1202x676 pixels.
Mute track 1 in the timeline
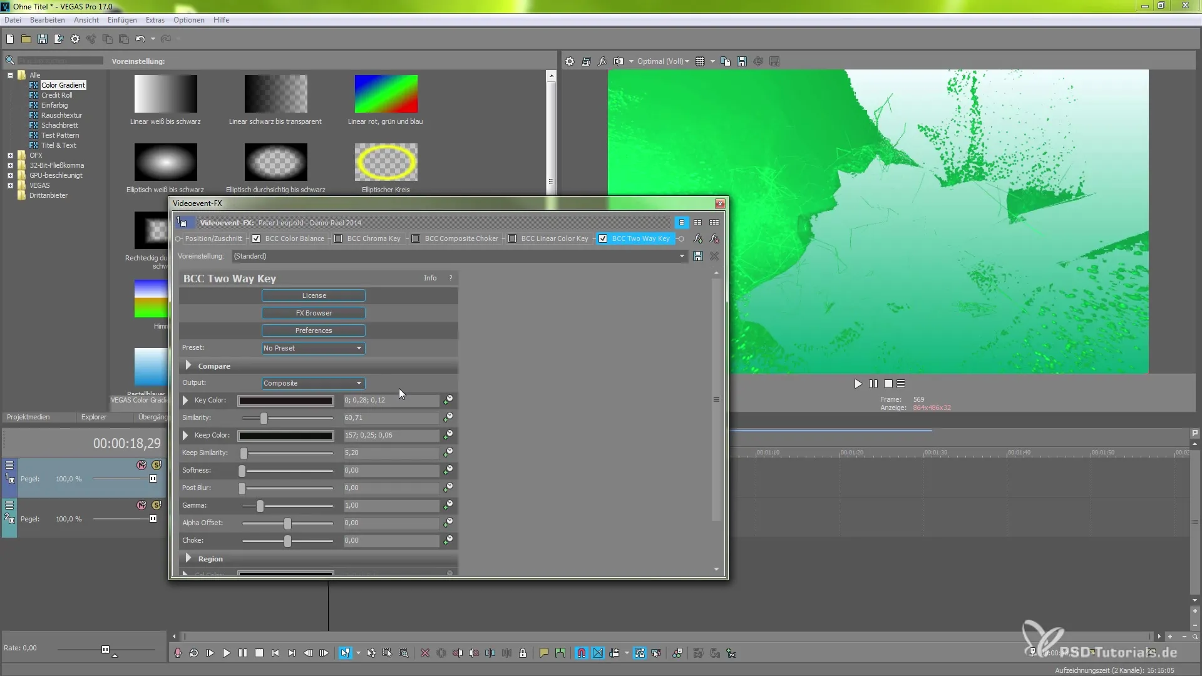[x=141, y=465]
